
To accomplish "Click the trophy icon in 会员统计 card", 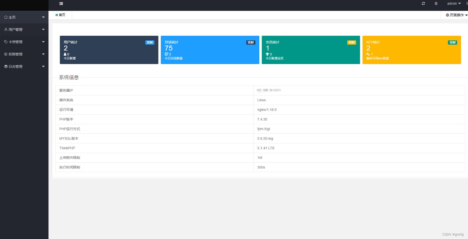I will click(x=267, y=54).
